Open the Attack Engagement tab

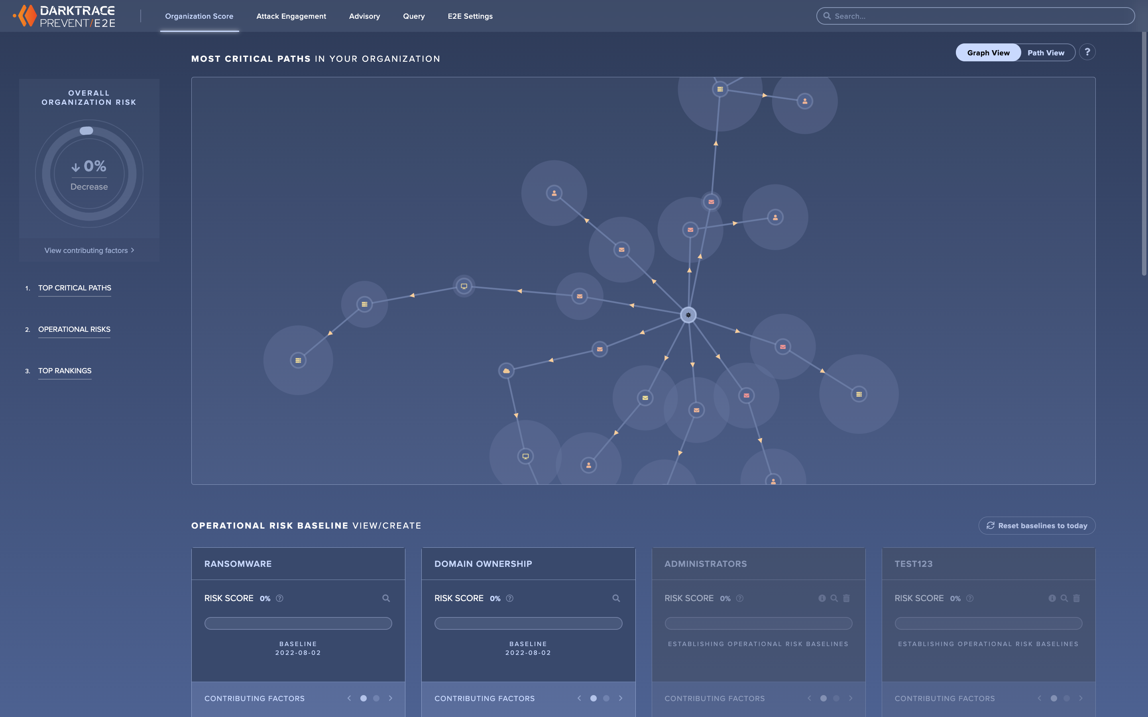pyautogui.click(x=291, y=16)
